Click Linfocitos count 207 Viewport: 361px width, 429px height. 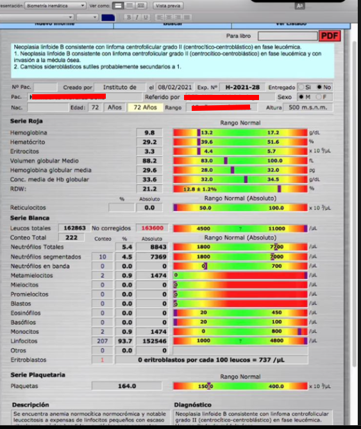pyautogui.click(x=103, y=341)
